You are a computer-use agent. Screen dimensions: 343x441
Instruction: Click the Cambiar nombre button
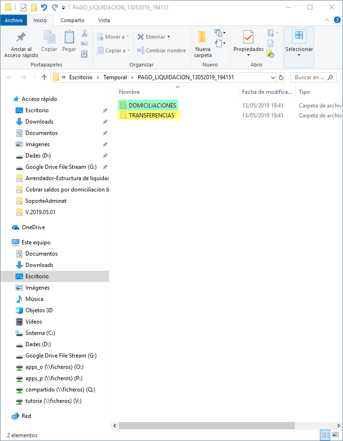click(x=161, y=50)
